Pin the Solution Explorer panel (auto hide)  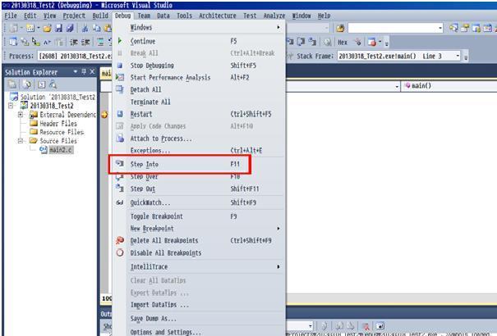tap(84, 72)
